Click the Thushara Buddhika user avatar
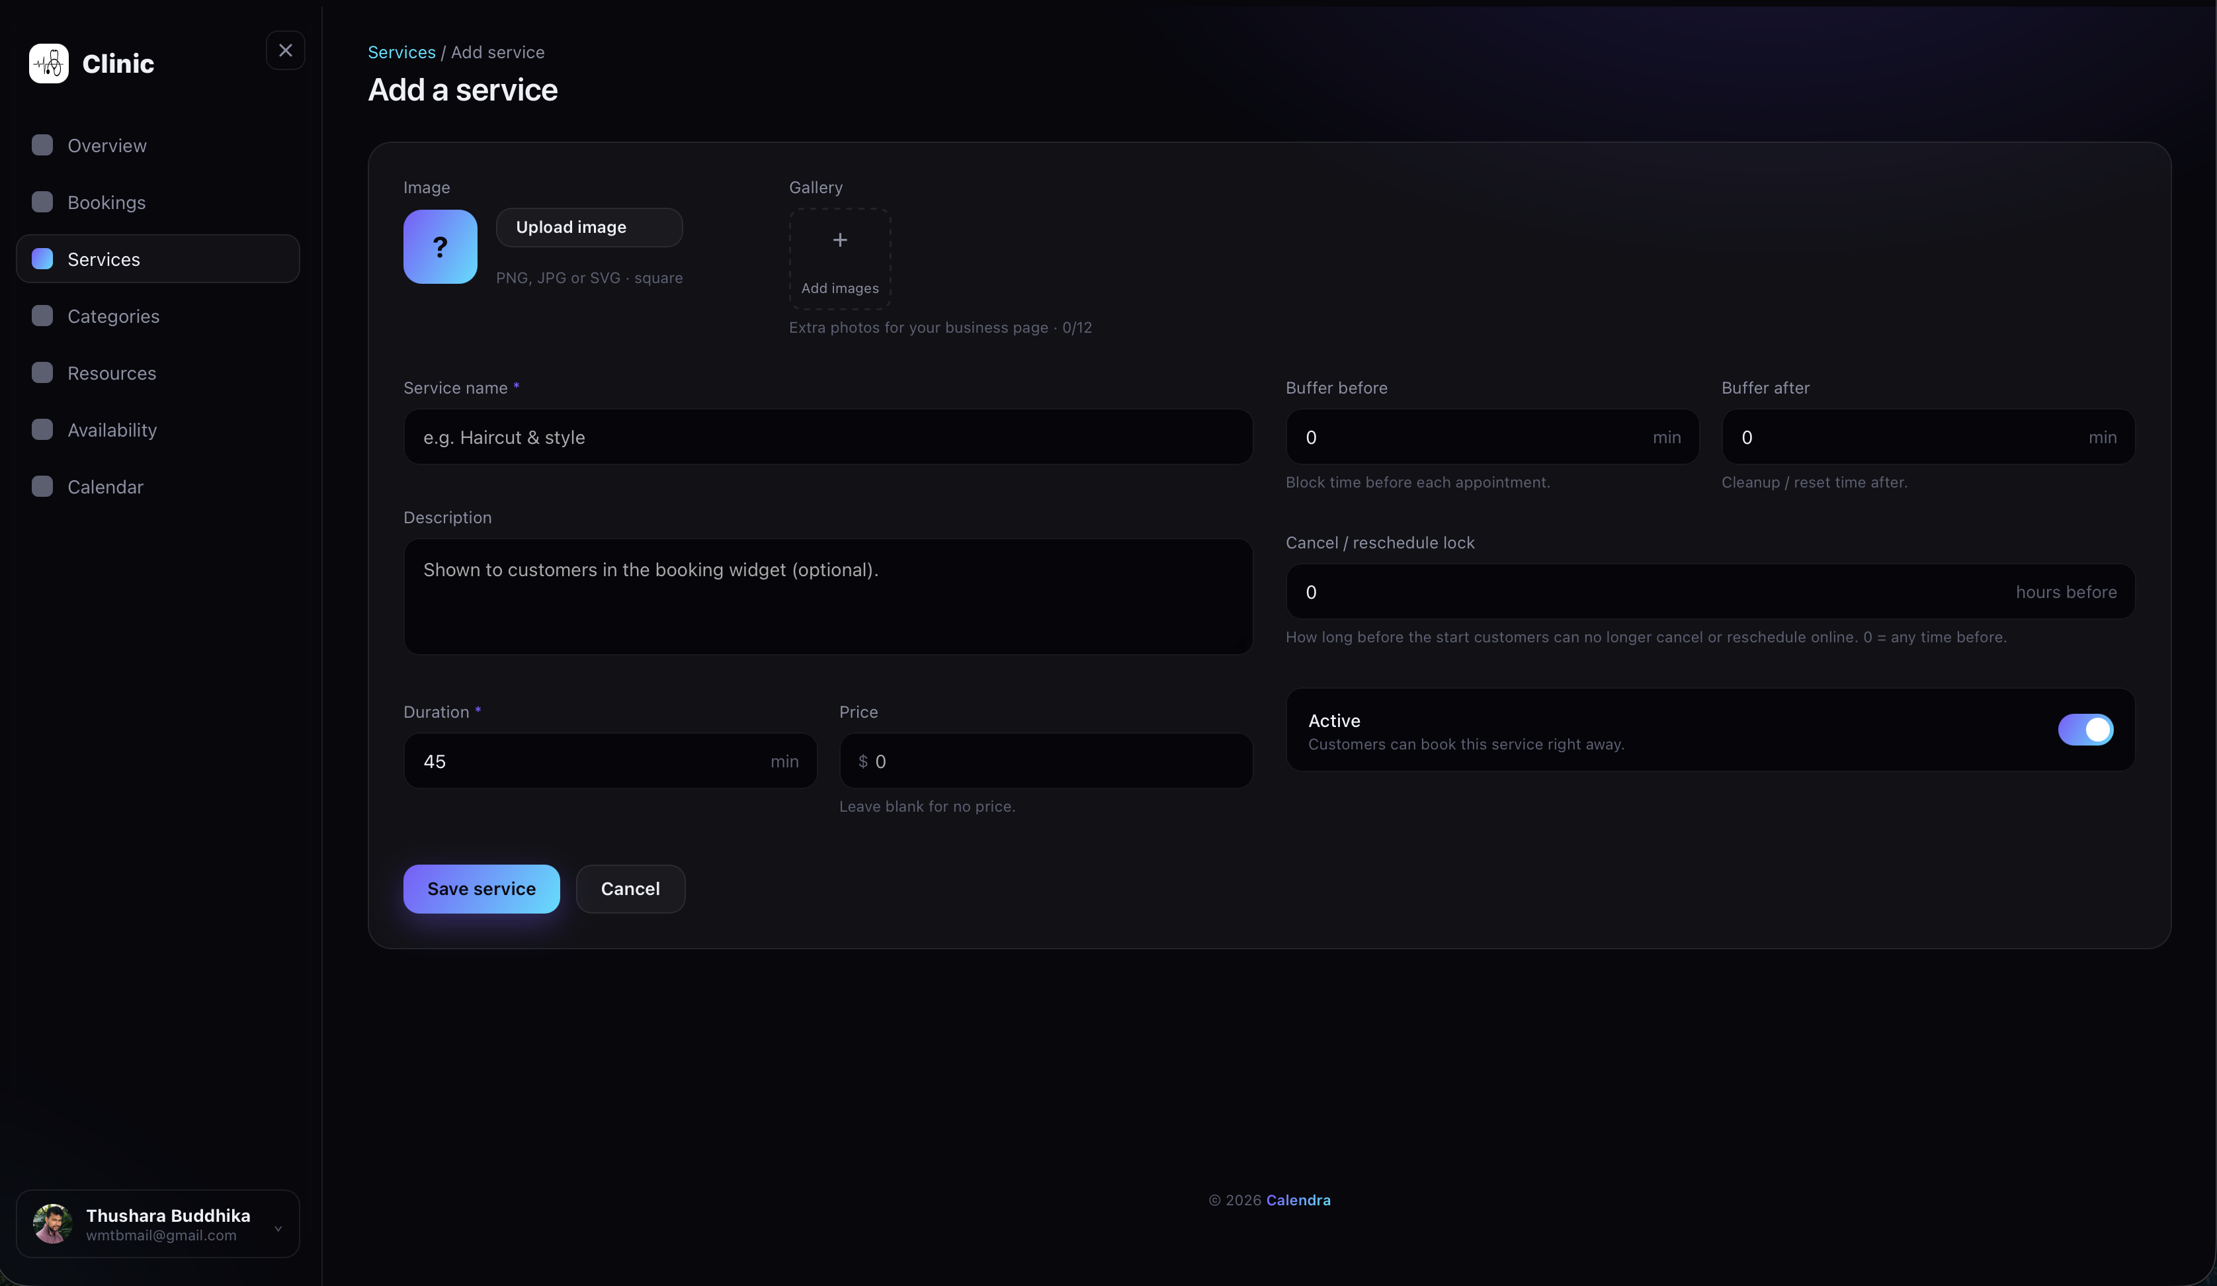 53,1224
